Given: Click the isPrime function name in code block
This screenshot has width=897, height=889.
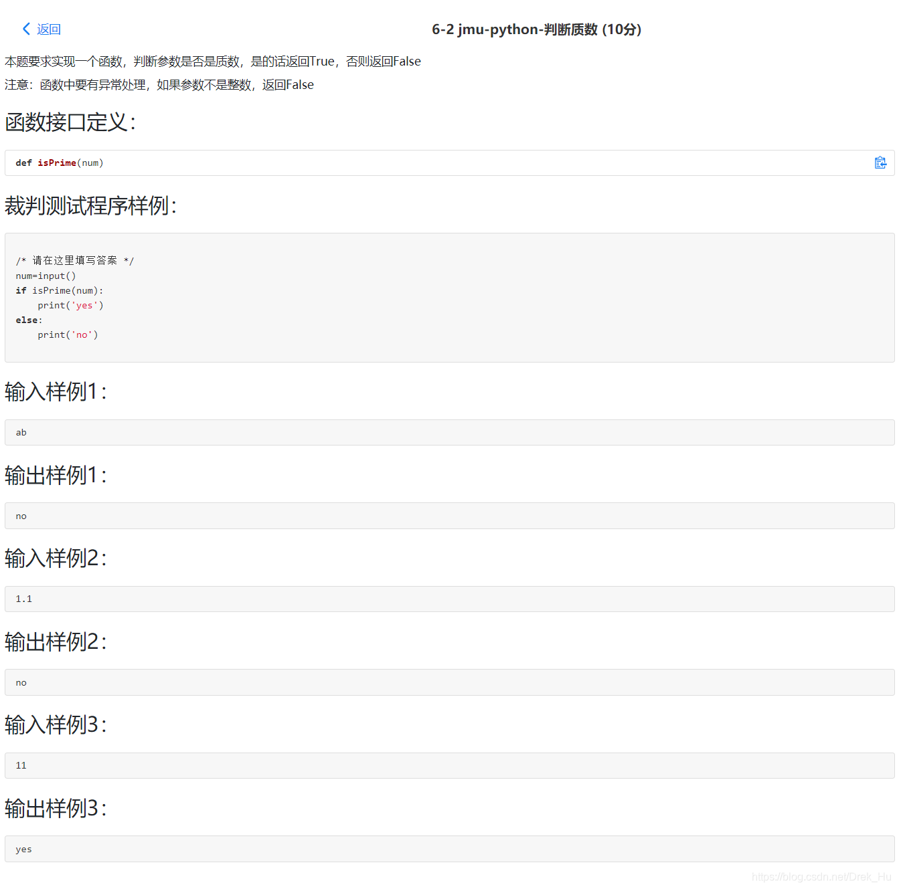Looking at the screenshot, I should [56, 163].
